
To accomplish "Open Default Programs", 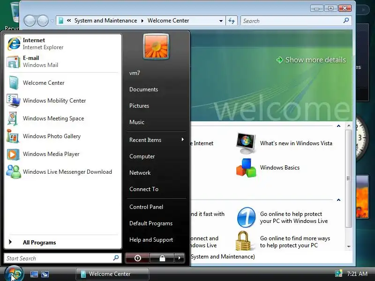I will (x=157, y=223).
